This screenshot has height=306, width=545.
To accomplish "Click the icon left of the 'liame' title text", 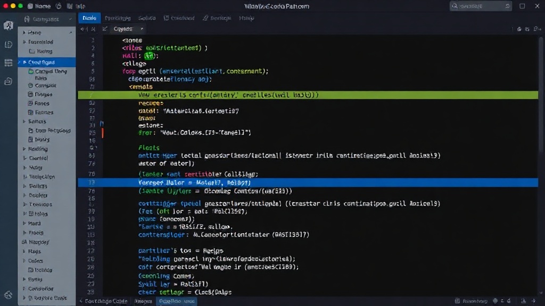I will [30, 6].
